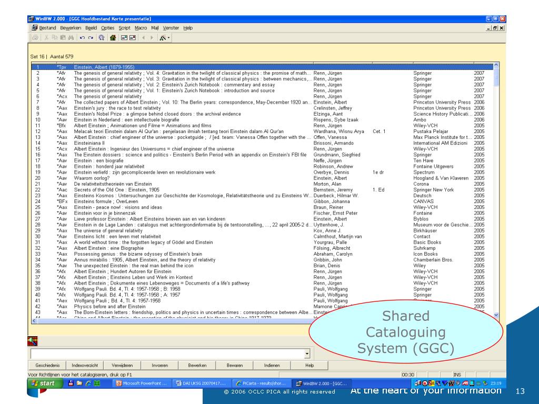Viewport: 539px width, 404px height.
Task: Click the Windows start button
Action: (45, 383)
